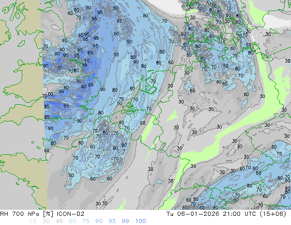This screenshot has width=291, height=225.
Task: Click legend value 60 below the title
Action: pos(73,221)
